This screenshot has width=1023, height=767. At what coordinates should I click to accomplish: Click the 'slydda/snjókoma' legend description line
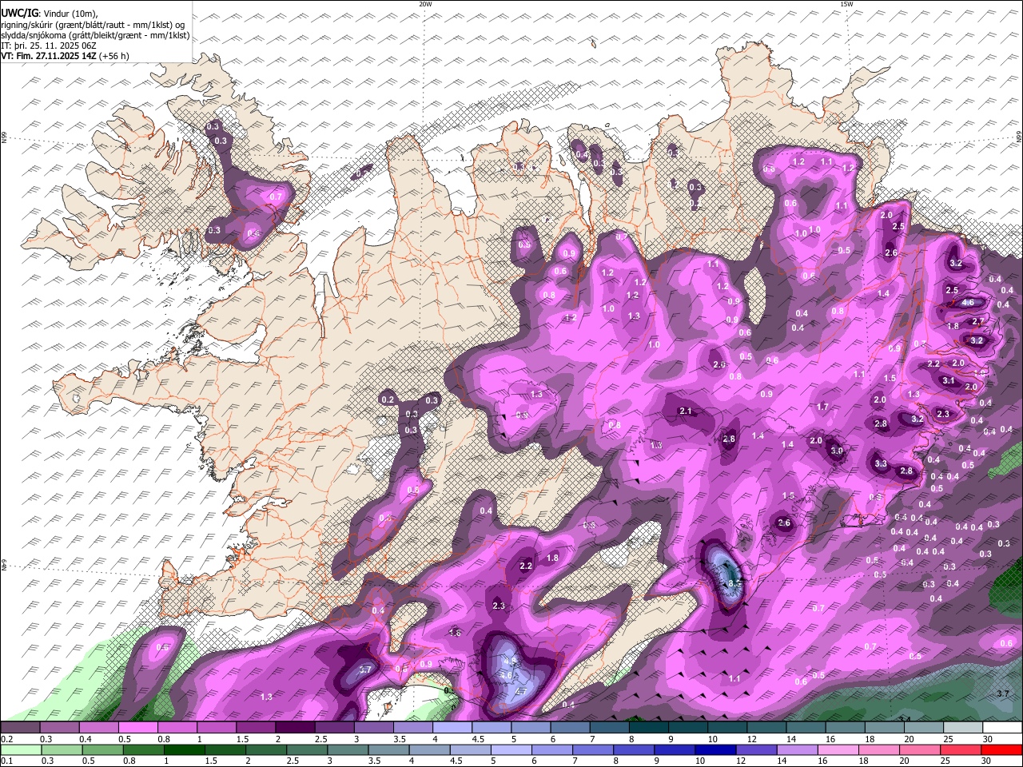pyautogui.click(x=95, y=35)
